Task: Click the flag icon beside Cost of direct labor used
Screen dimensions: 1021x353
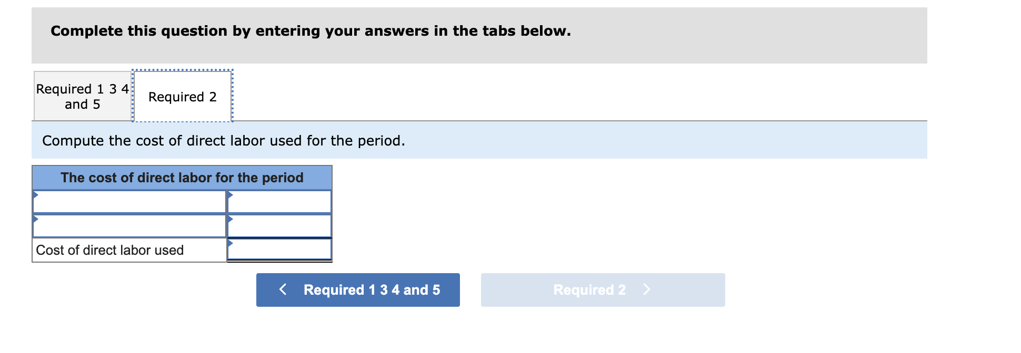Action: click(231, 243)
